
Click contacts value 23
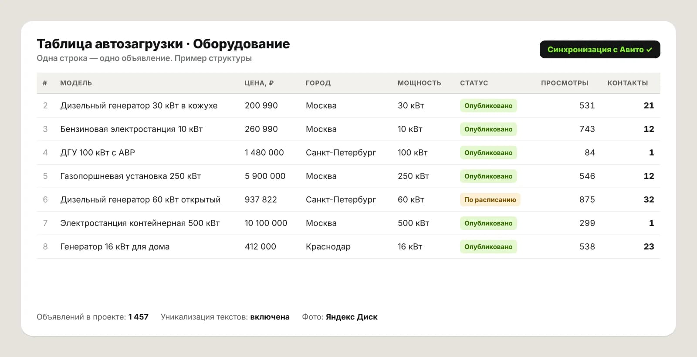[649, 247]
